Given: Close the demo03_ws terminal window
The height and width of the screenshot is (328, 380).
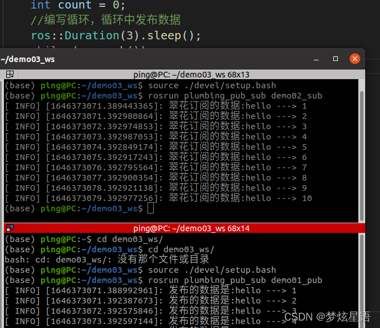Looking at the screenshot, I should [x=355, y=59].
